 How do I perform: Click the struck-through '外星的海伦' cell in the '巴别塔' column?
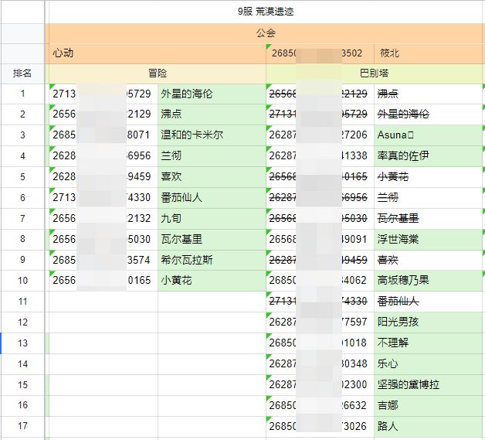click(428, 114)
